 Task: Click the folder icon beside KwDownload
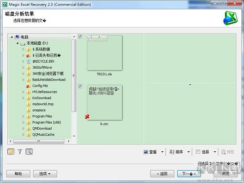tap(28, 98)
